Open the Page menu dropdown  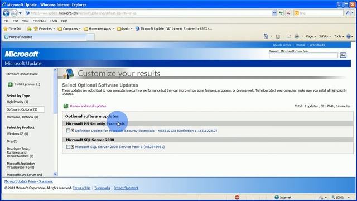coord(311,36)
